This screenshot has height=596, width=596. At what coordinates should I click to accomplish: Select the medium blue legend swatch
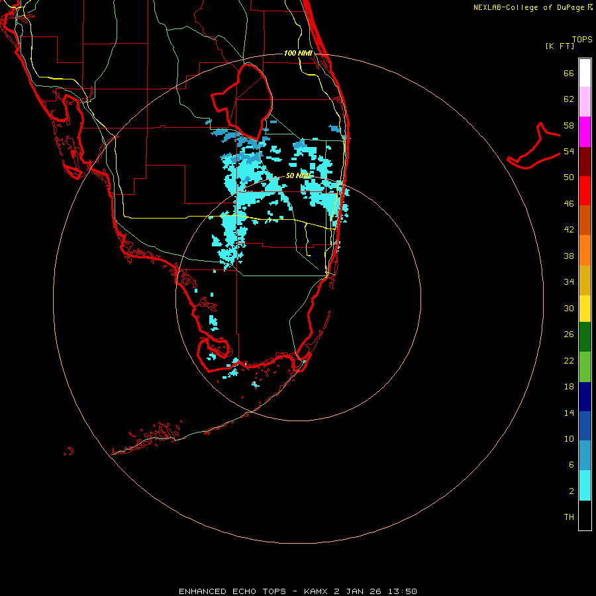point(585,426)
